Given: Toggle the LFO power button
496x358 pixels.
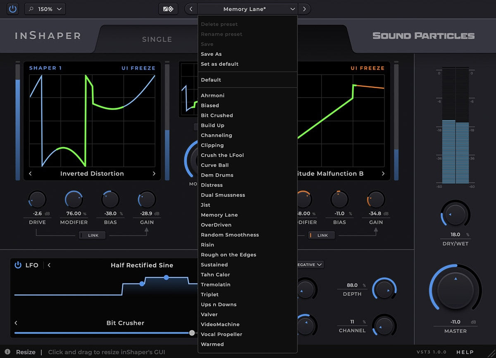Looking at the screenshot, I should tap(18, 265).
